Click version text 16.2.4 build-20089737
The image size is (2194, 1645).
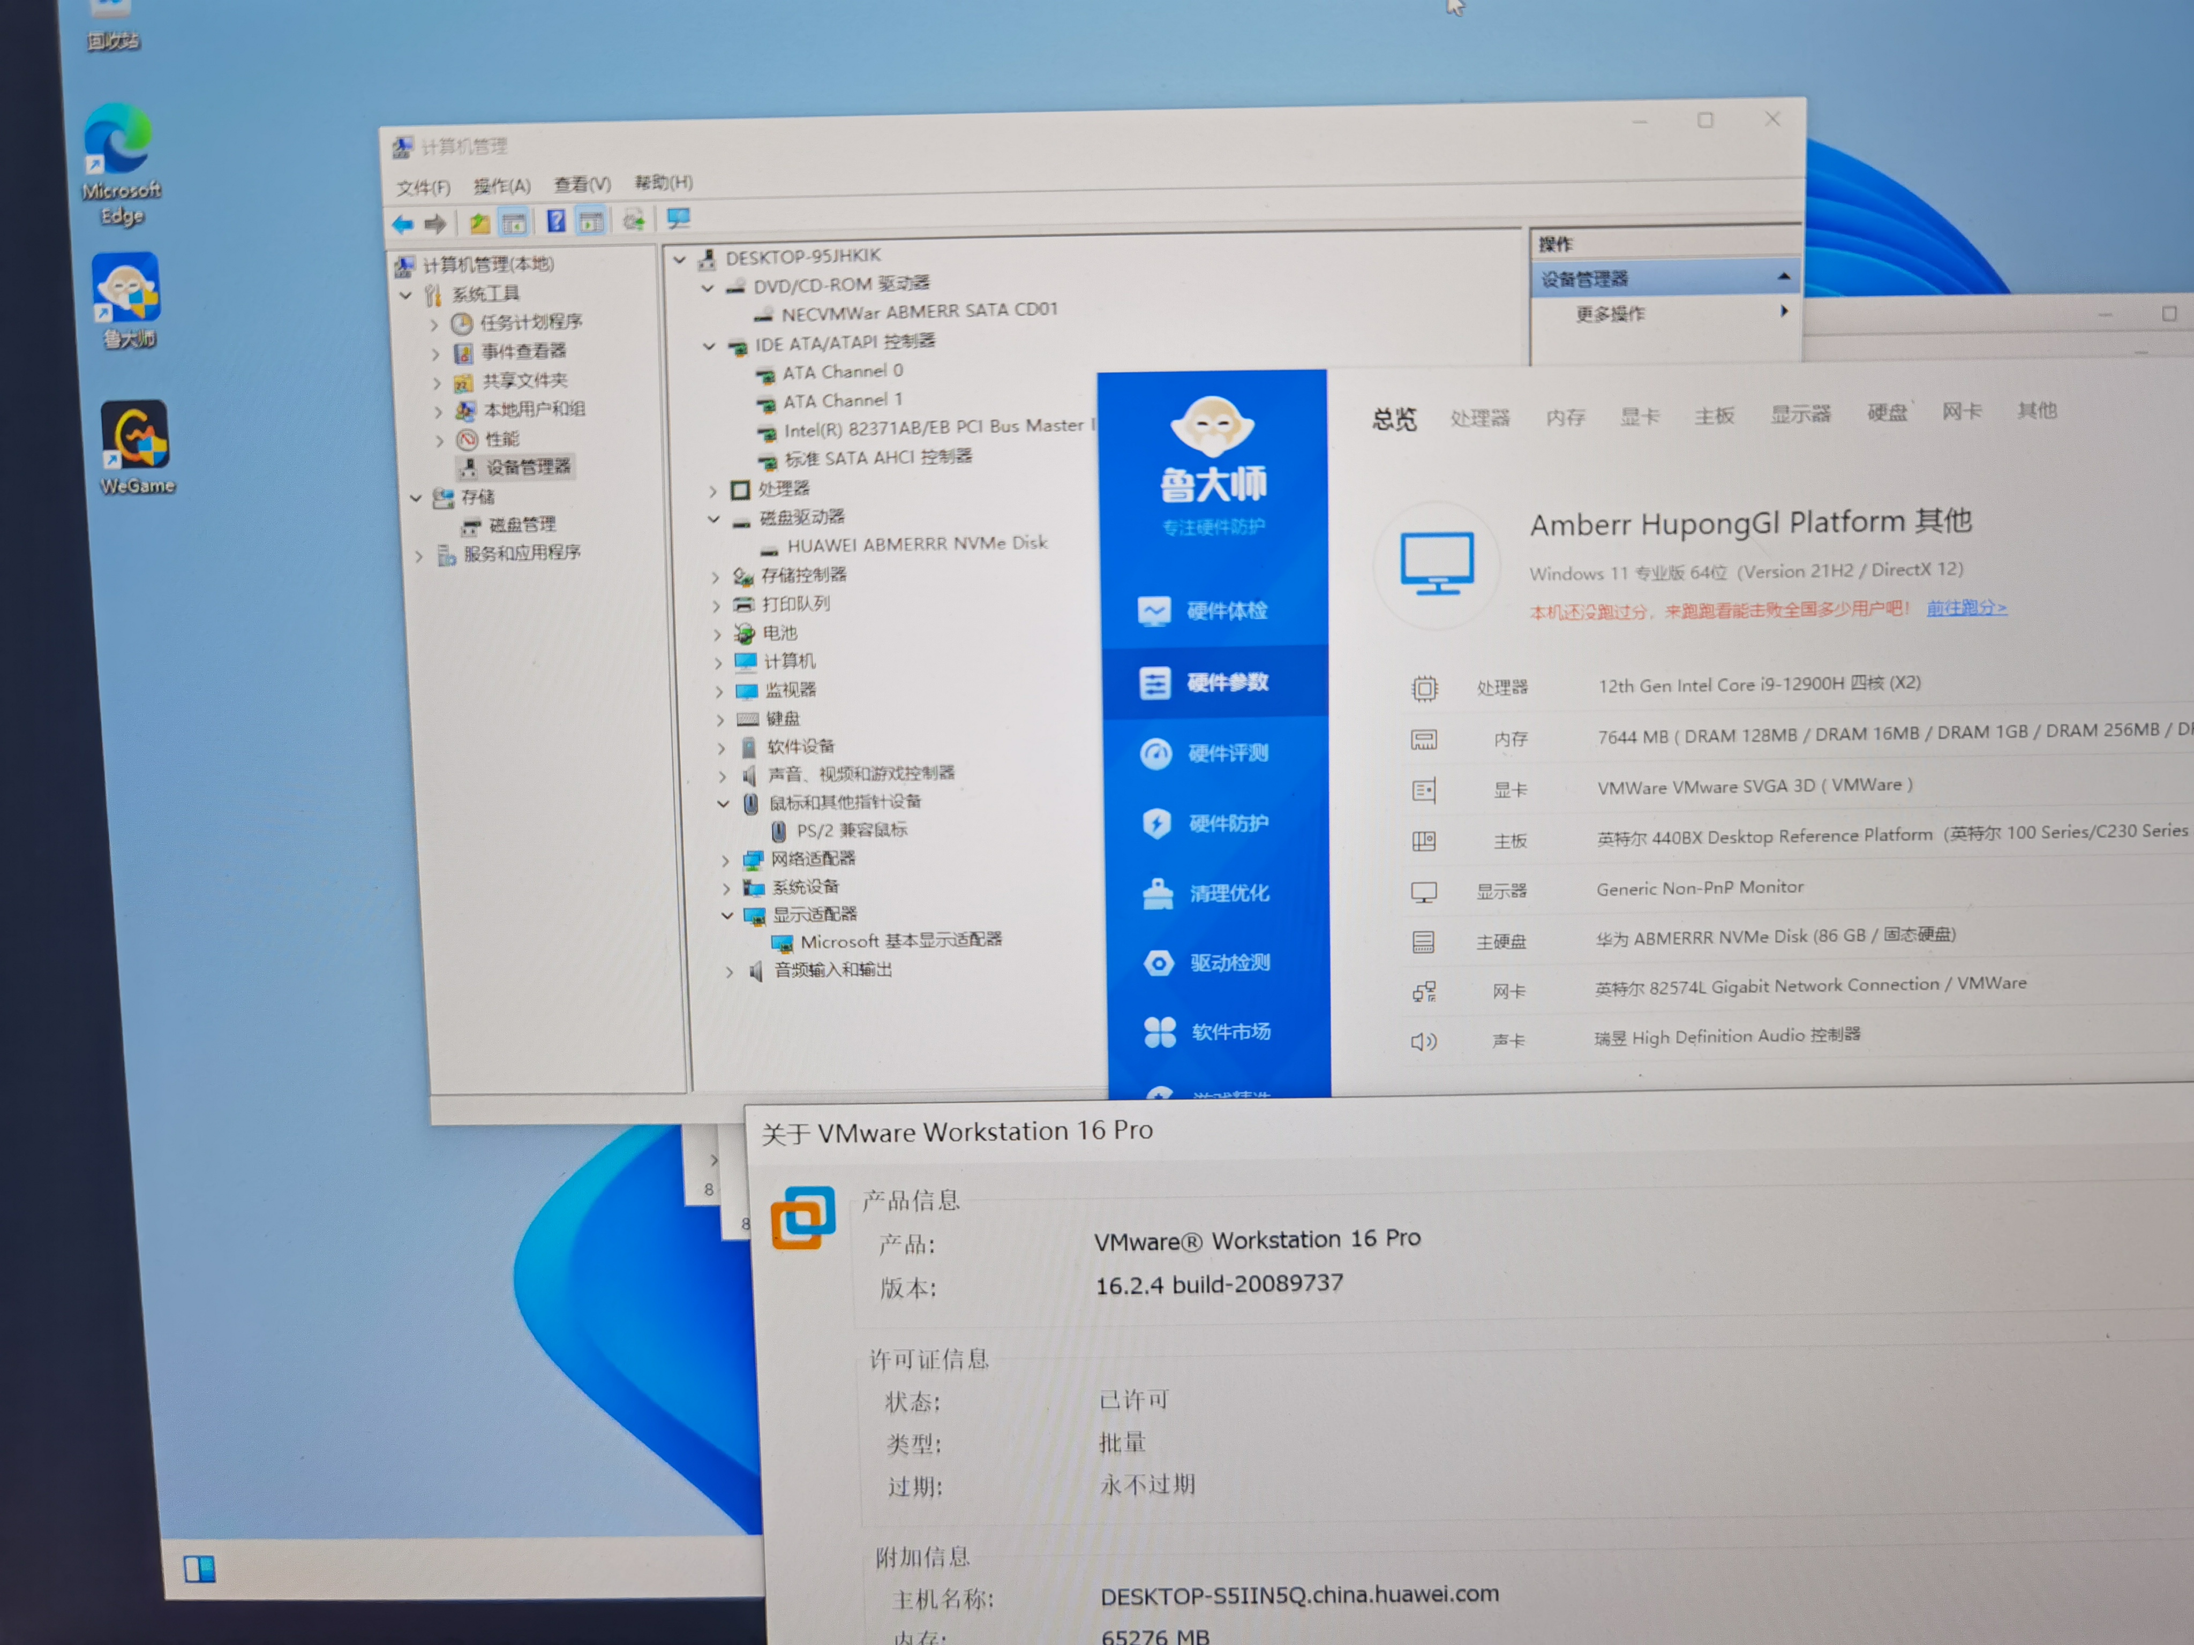pos(1219,1284)
